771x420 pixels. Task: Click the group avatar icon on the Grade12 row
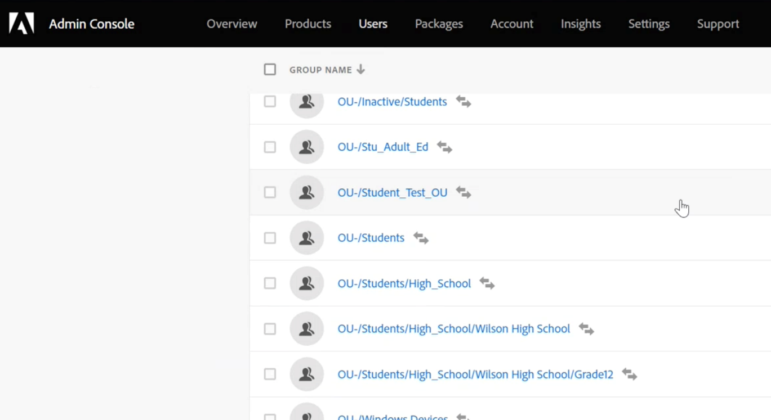click(x=306, y=374)
